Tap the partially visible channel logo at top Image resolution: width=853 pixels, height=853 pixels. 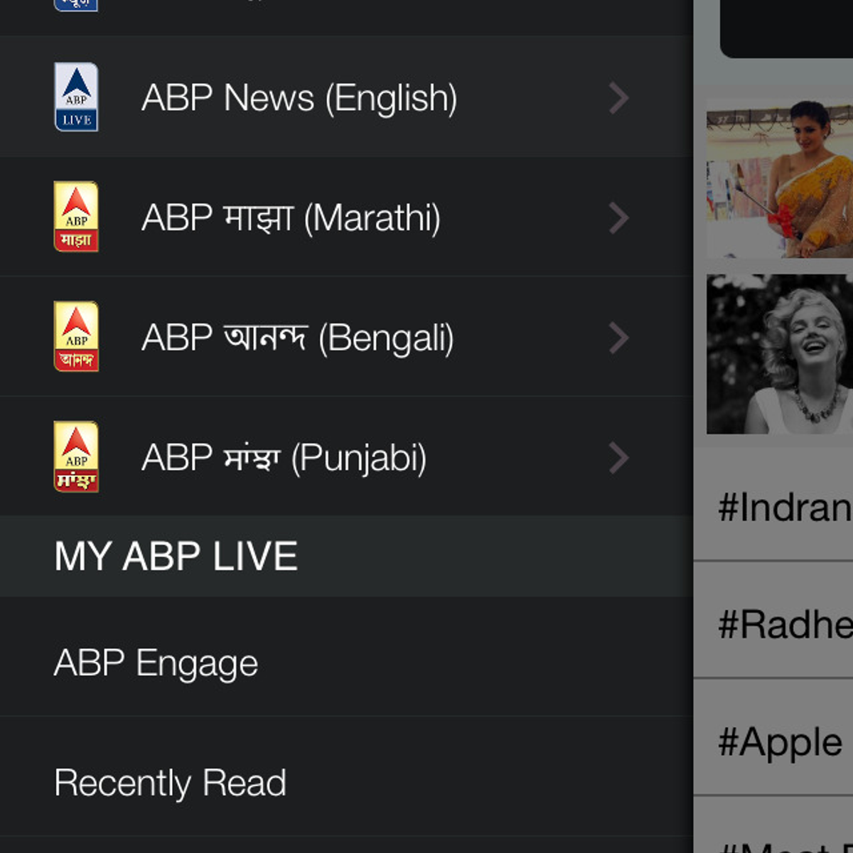click(x=76, y=6)
